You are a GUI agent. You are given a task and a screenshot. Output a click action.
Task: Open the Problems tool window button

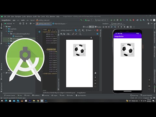coord(36,96)
